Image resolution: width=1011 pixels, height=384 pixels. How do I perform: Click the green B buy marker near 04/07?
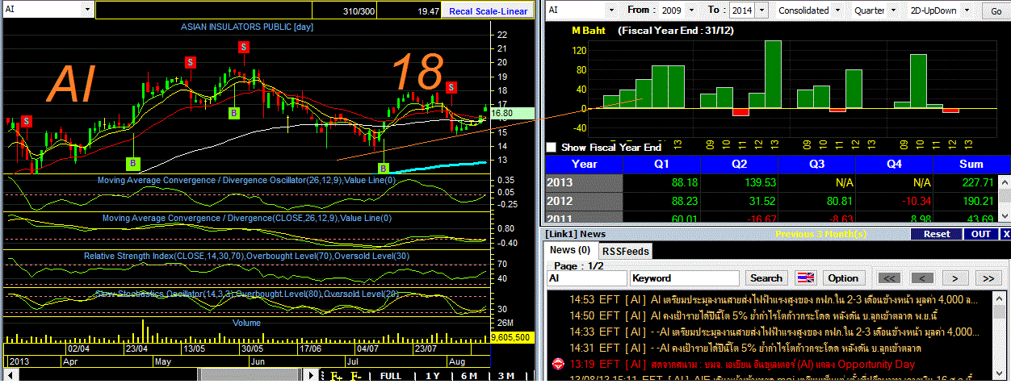[384, 168]
